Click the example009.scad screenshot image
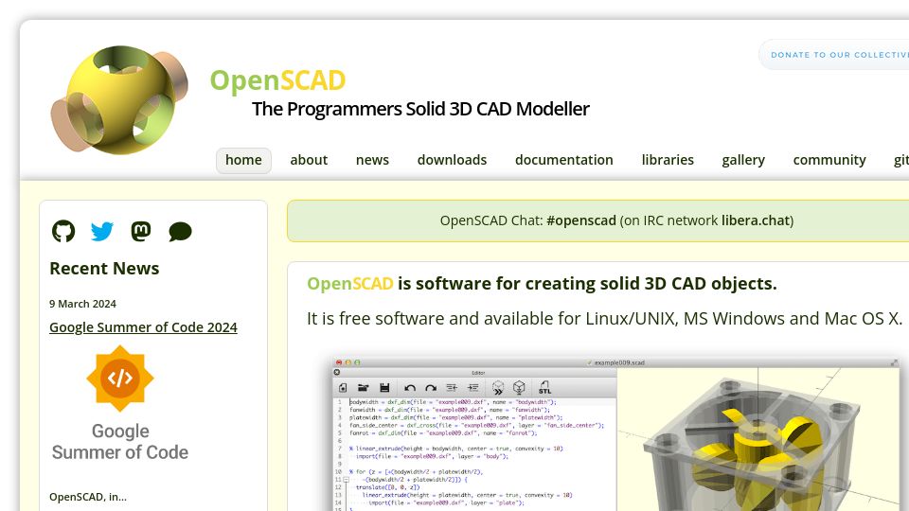 coord(616,434)
